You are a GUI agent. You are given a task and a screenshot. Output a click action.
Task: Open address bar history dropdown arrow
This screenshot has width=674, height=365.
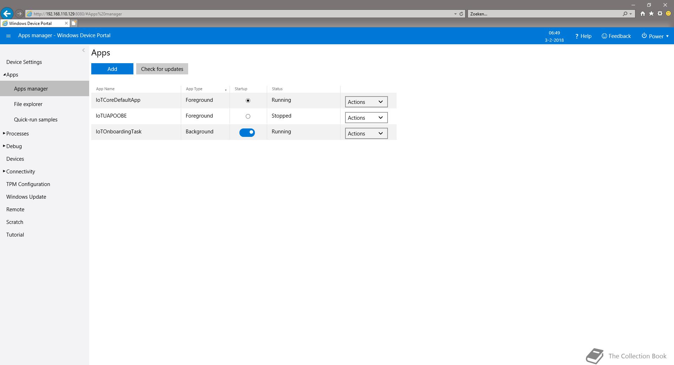[455, 14]
